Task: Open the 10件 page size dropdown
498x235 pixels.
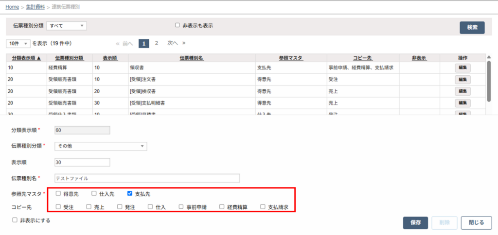Action: tap(18, 43)
